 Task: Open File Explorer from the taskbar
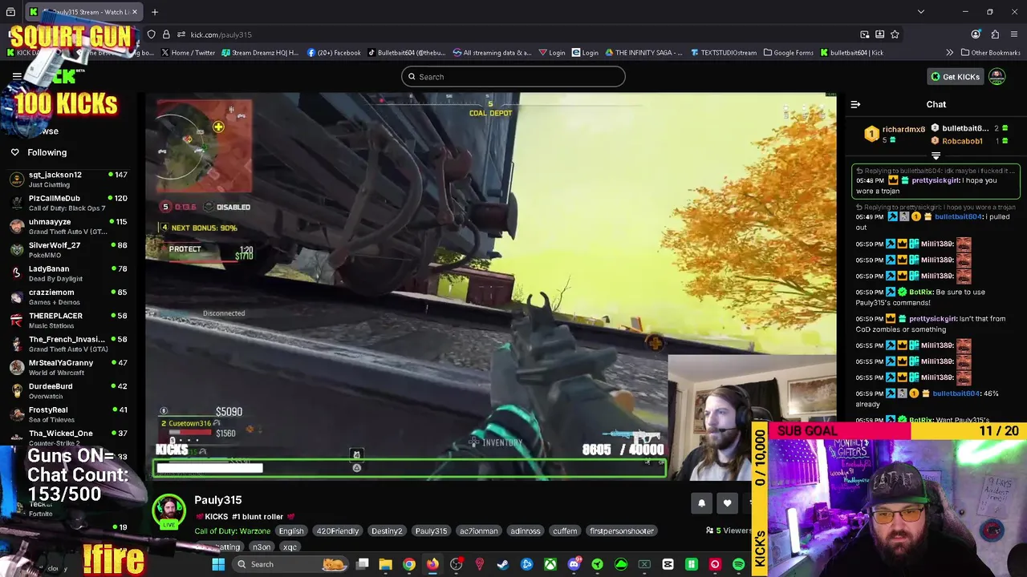tap(386, 564)
